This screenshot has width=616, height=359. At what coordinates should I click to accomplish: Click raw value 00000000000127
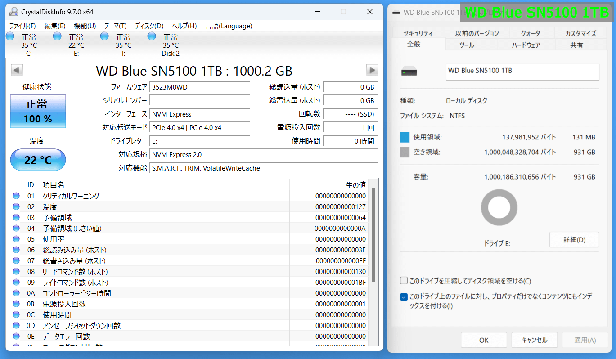[x=341, y=207]
